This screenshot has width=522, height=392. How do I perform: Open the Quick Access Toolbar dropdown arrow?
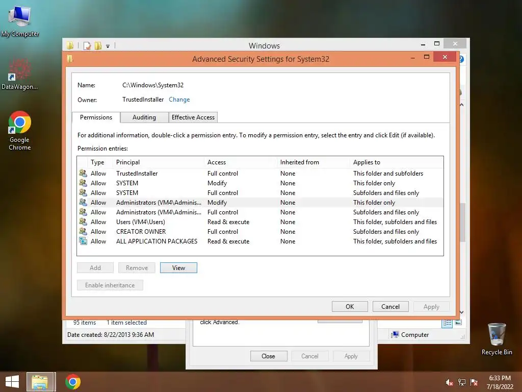[x=108, y=46]
